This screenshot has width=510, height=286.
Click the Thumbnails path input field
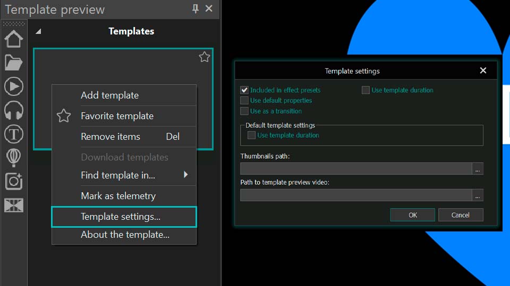(356, 168)
